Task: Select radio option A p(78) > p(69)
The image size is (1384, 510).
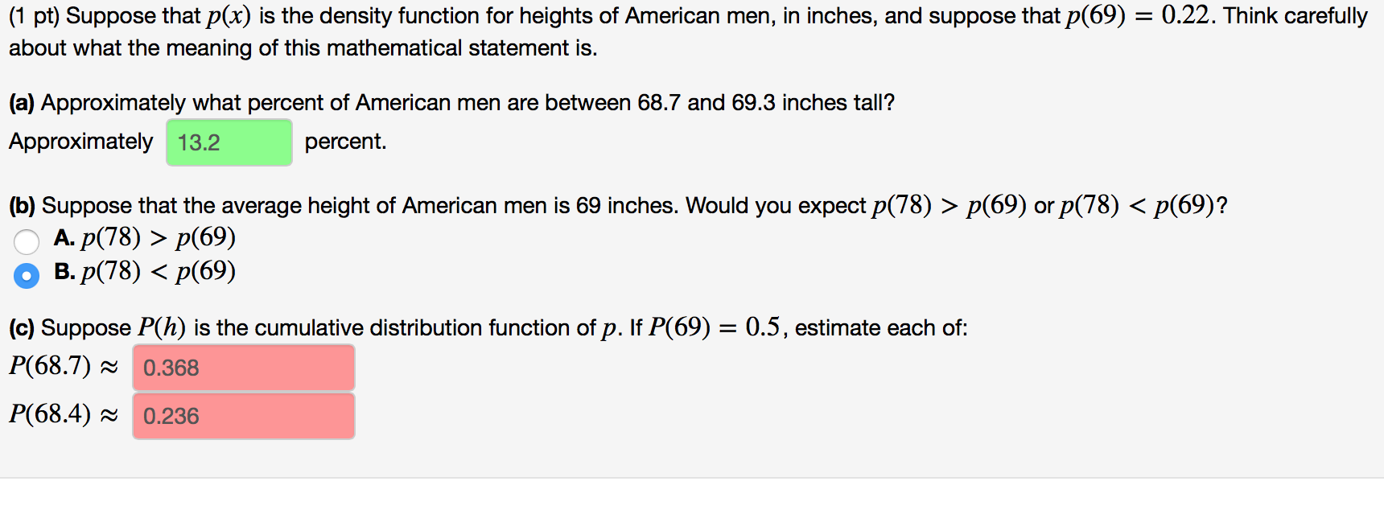Action: click(27, 241)
